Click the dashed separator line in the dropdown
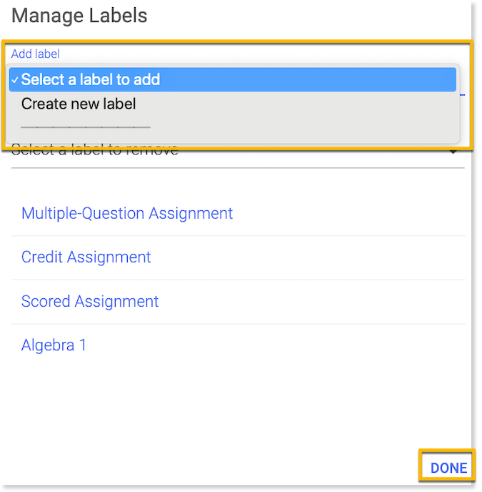482x492 pixels. click(86, 127)
